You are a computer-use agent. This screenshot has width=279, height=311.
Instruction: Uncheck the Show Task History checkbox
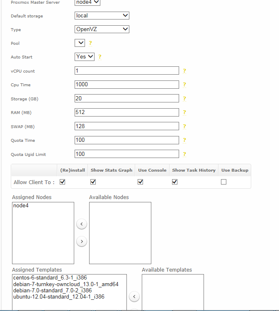[x=175, y=182]
